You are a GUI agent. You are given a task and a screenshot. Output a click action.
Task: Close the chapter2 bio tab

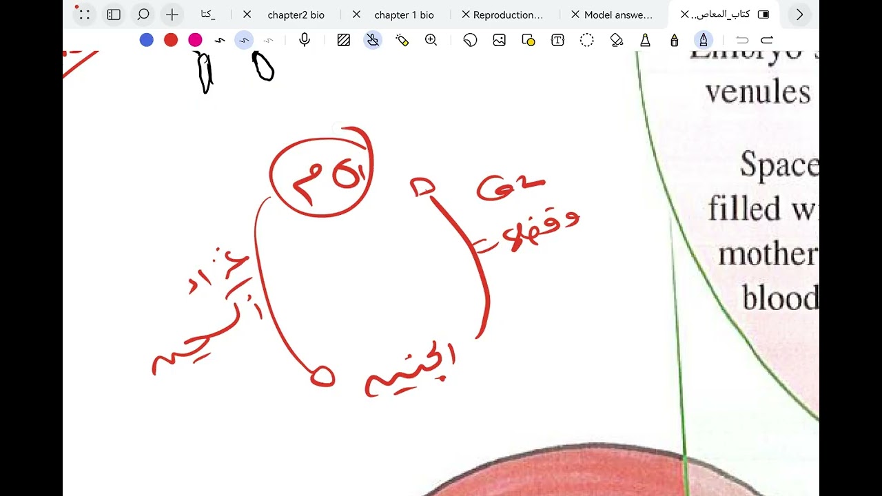point(247,14)
